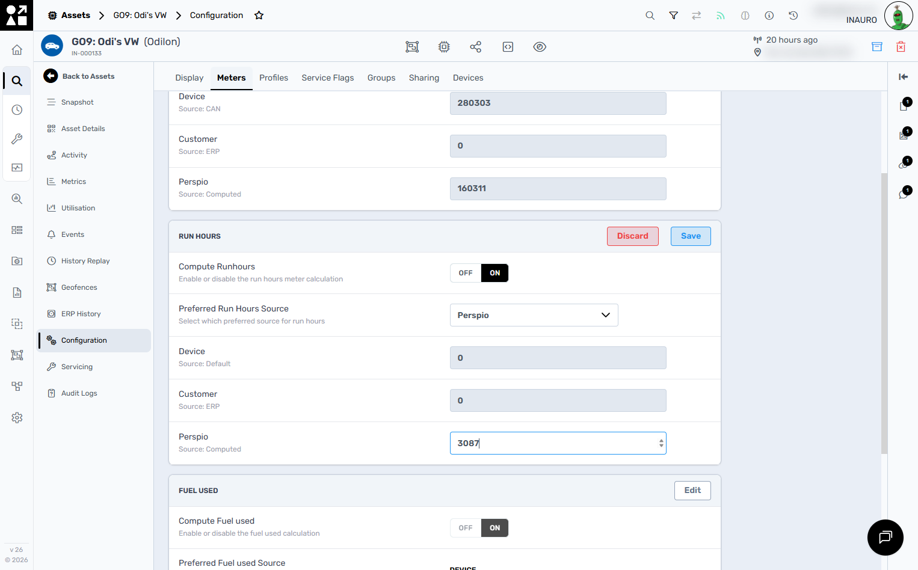Screen dimensions: 918x570
Task: Click Assets breadcrumb link
Action: click(69, 16)
